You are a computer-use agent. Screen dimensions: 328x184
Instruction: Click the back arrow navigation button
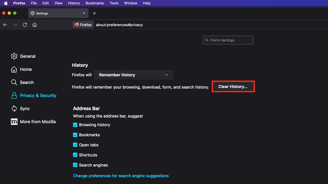[x=5, y=25]
